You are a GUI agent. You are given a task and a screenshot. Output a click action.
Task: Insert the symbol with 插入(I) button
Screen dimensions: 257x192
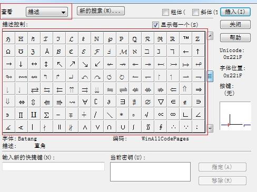click(235, 12)
